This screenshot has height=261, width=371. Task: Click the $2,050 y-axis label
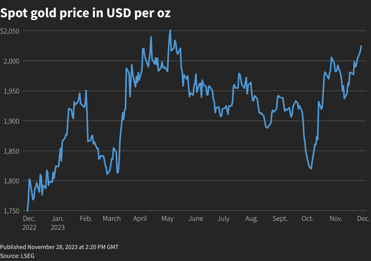tap(10, 31)
